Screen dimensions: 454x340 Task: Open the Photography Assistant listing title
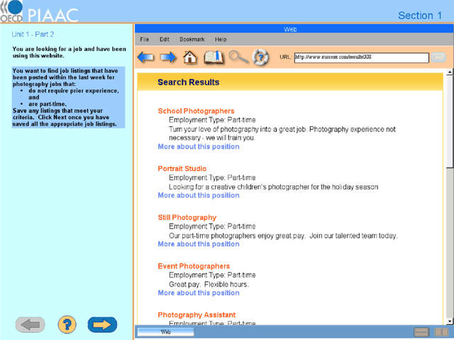coord(196,315)
